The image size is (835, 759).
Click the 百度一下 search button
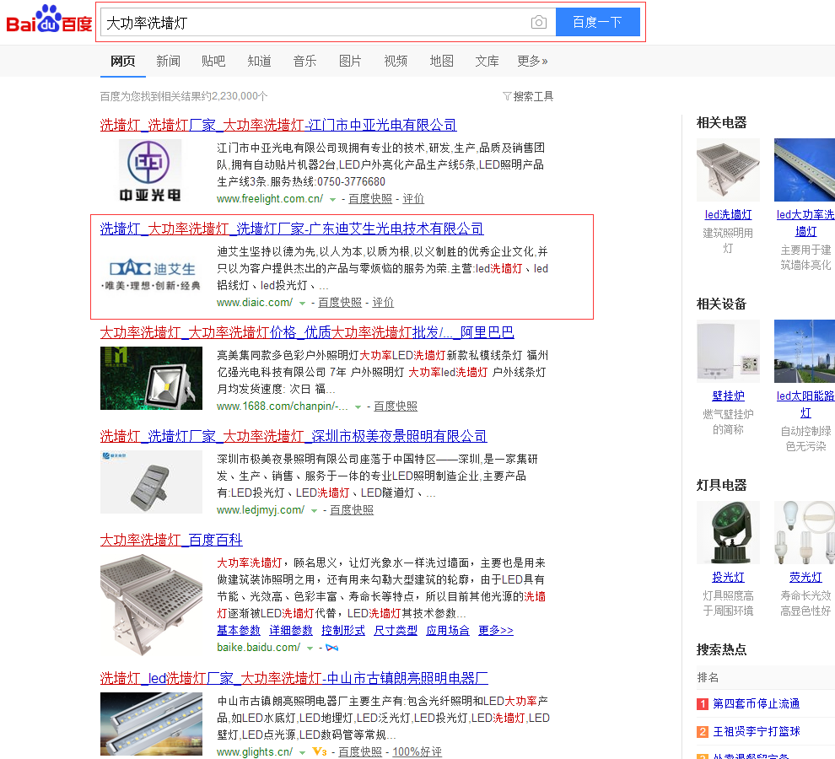tap(597, 22)
